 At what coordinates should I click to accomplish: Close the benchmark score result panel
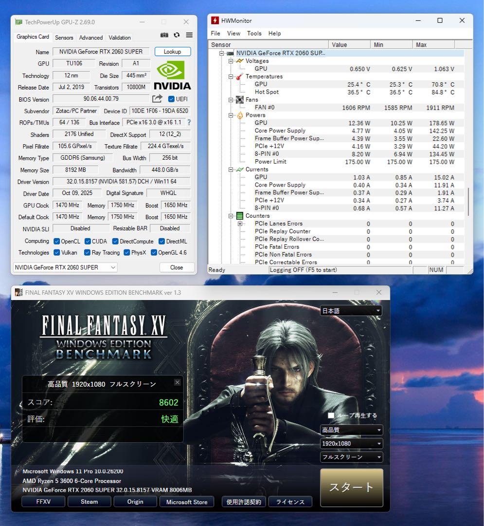coord(178,382)
